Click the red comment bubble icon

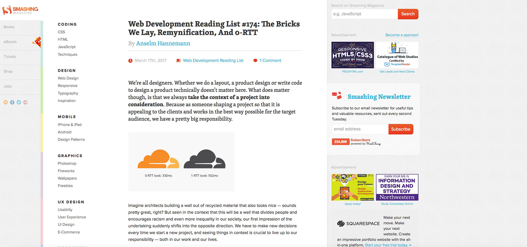tap(255, 60)
